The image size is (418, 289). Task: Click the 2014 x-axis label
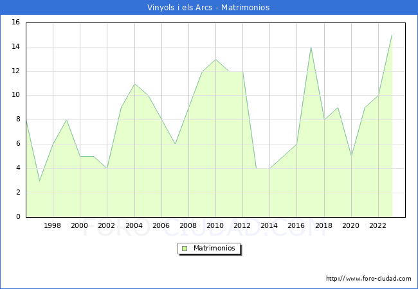[x=269, y=226]
